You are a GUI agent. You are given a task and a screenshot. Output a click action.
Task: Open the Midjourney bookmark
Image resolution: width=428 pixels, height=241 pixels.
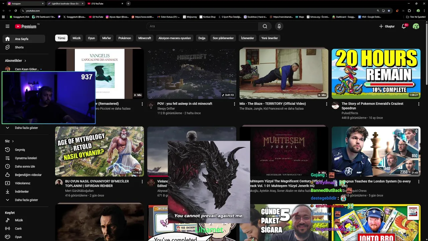pos(190,17)
